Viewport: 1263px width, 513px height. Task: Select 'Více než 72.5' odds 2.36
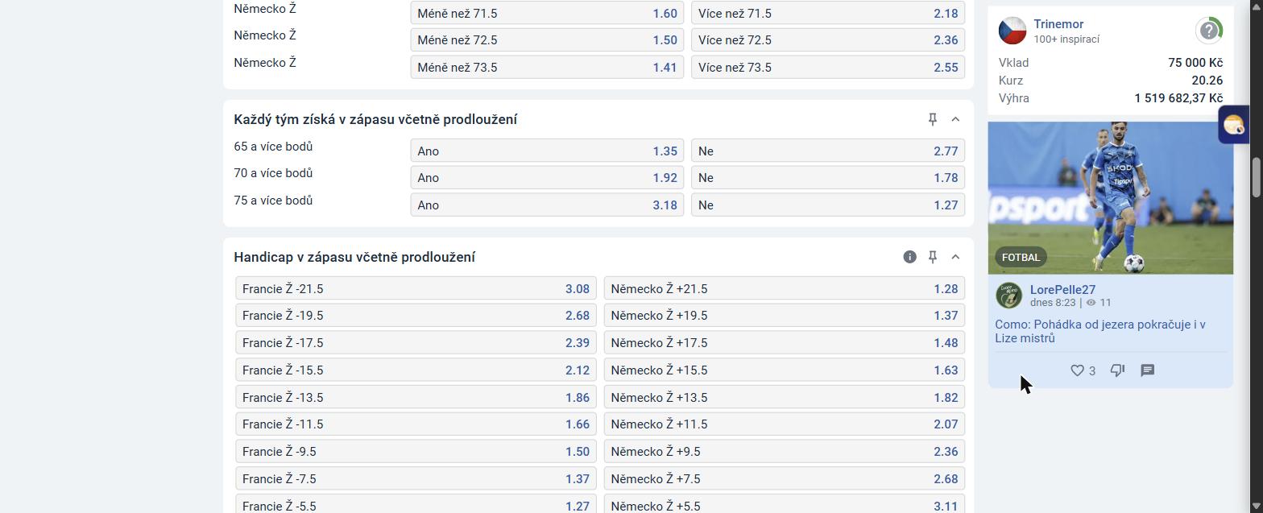pyautogui.click(x=828, y=40)
